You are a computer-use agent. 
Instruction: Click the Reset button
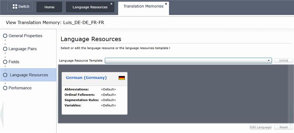click(283, 127)
